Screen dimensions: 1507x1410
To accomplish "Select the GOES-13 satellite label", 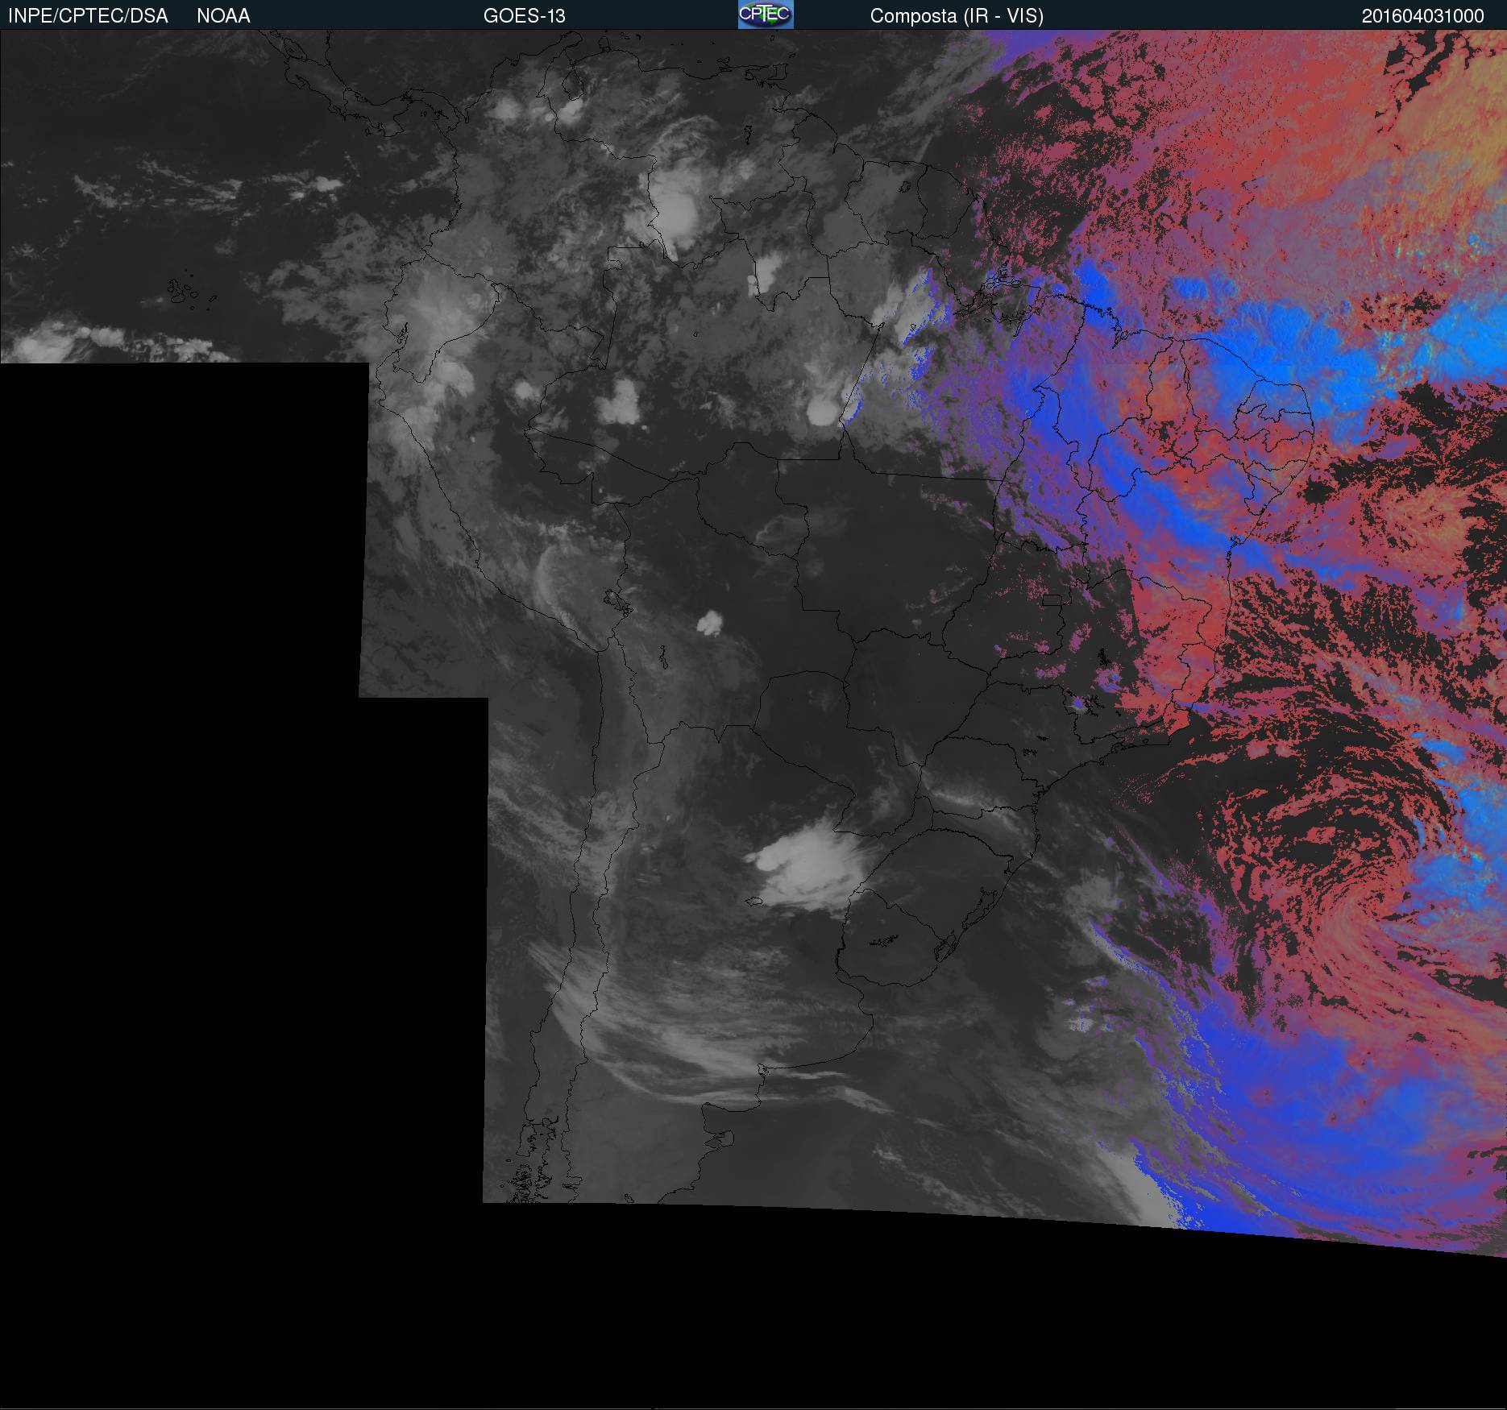I will pos(525,16).
